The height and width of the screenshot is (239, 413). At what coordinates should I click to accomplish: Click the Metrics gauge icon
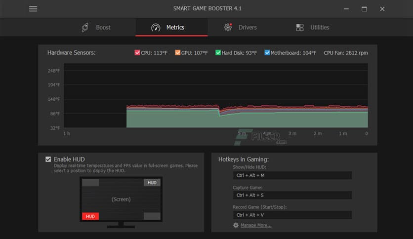pyautogui.click(x=156, y=27)
